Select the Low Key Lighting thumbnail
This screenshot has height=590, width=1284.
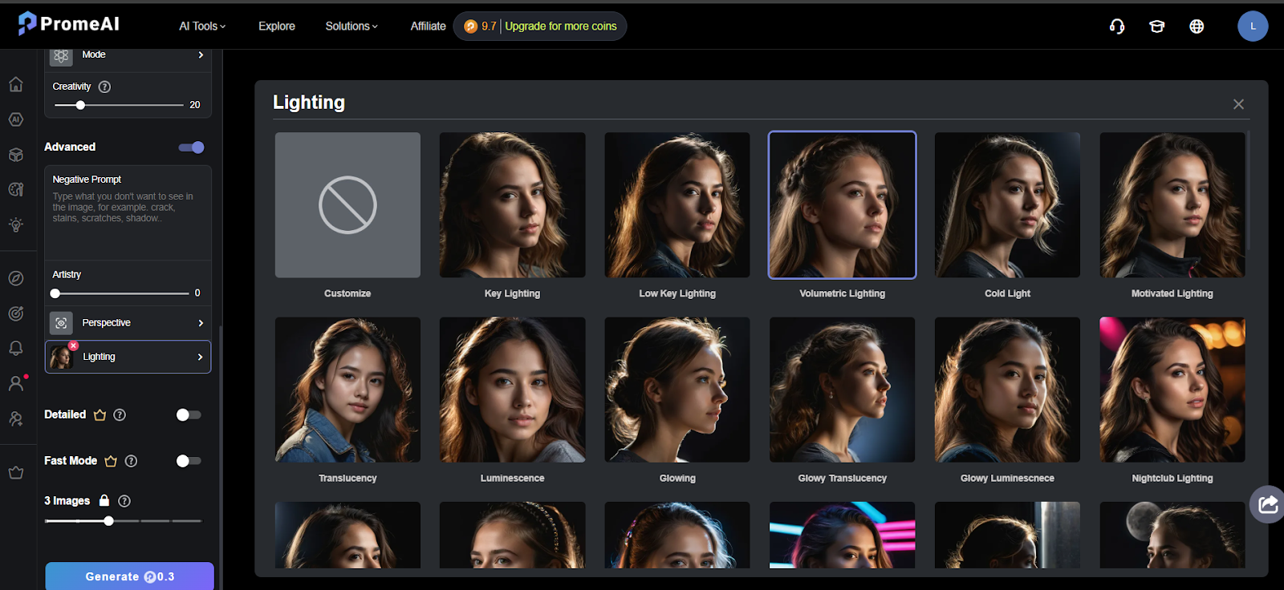point(677,205)
